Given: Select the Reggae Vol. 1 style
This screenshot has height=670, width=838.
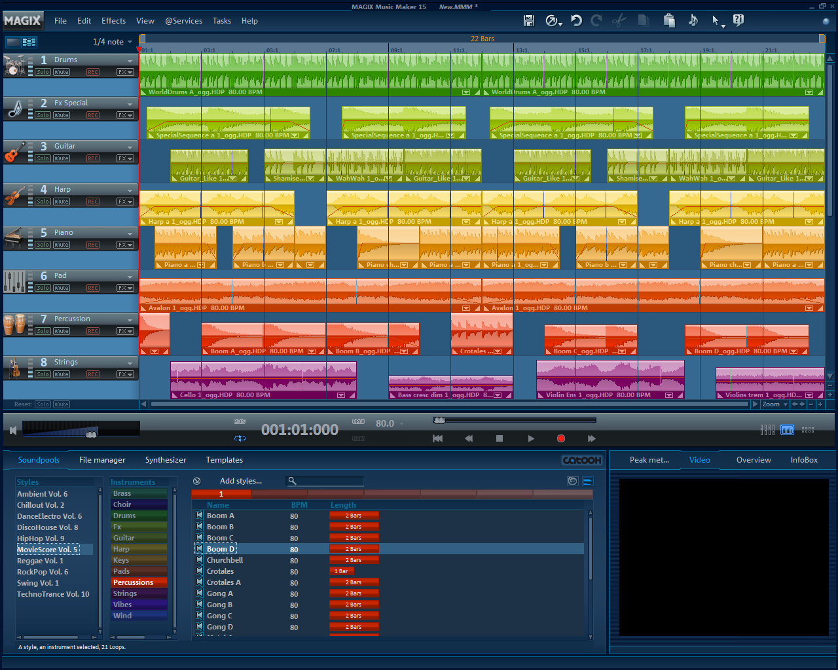Looking at the screenshot, I should pos(40,561).
